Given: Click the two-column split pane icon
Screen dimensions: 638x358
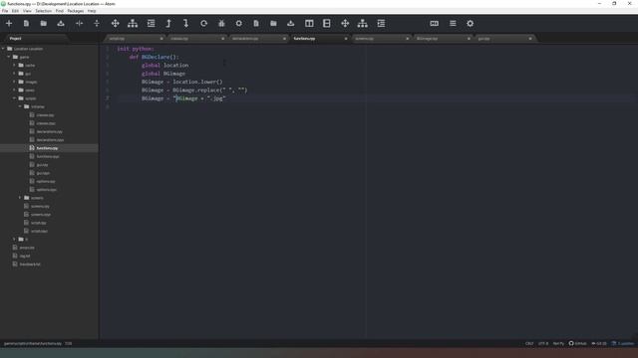Looking at the screenshot, I should [x=309, y=24].
